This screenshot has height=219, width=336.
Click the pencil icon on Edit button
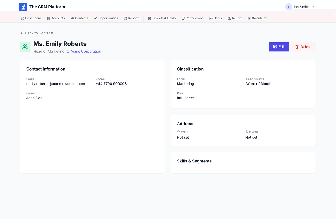pyautogui.click(x=275, y=47)
